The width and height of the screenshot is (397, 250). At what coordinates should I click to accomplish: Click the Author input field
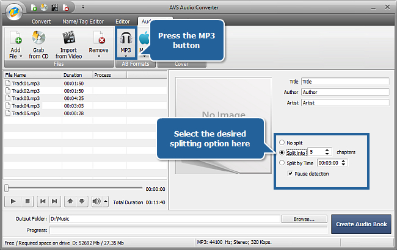345,92
